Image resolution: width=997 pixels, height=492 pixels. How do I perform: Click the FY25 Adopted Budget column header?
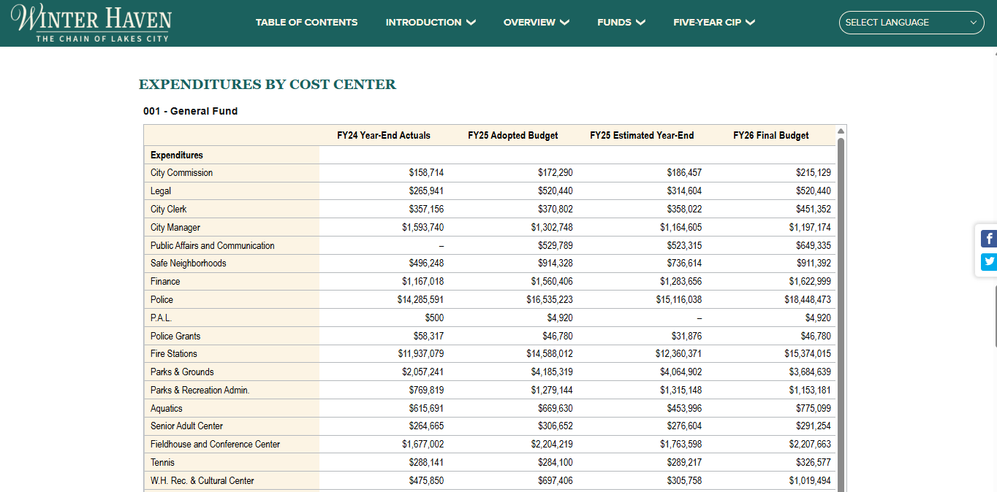[x=512, y=136]
